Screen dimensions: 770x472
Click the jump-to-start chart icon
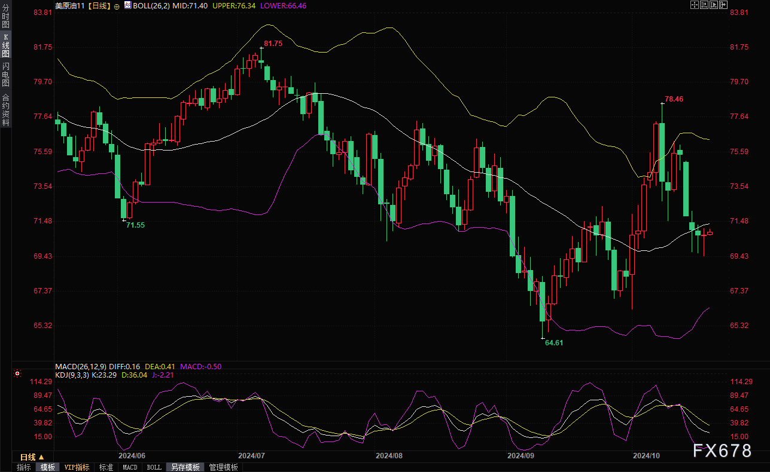coord(704,5)
